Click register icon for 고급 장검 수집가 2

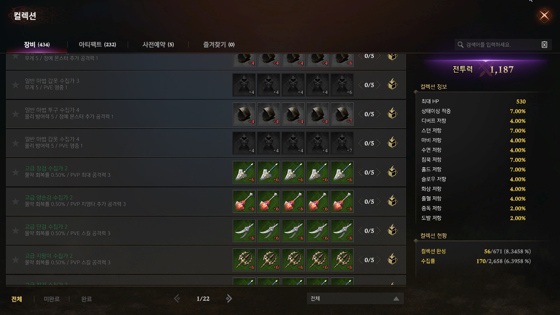point(392,172)
